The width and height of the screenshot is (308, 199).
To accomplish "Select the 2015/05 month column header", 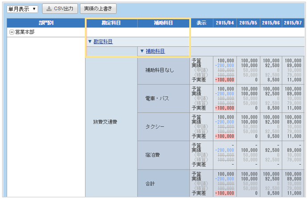I will [248, 23].
